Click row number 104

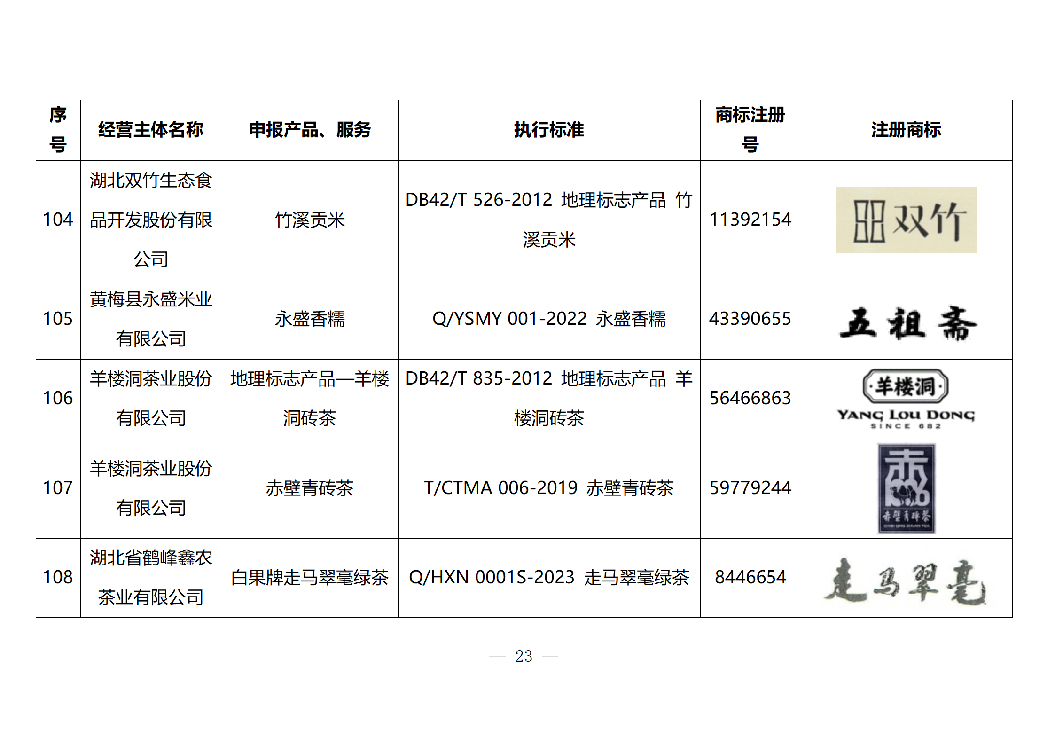[58, 220]
